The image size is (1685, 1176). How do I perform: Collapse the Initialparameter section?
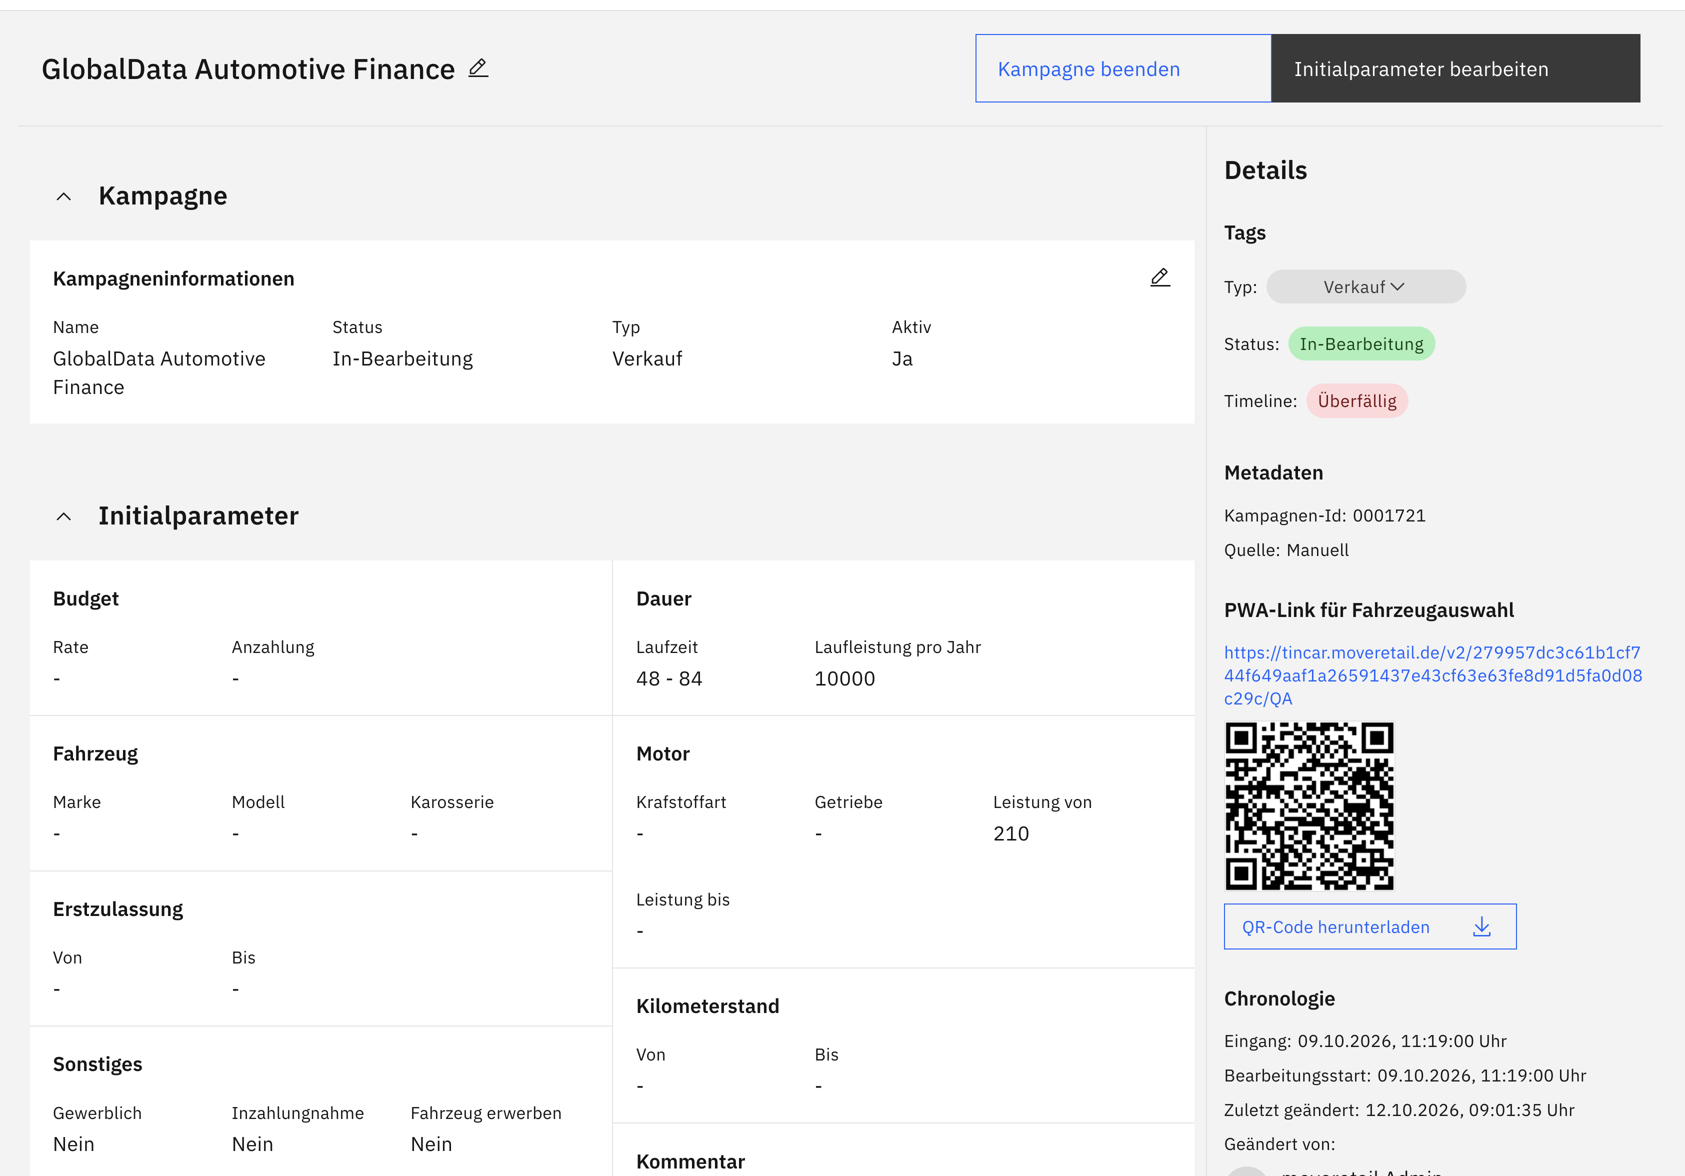click(64, 517)
